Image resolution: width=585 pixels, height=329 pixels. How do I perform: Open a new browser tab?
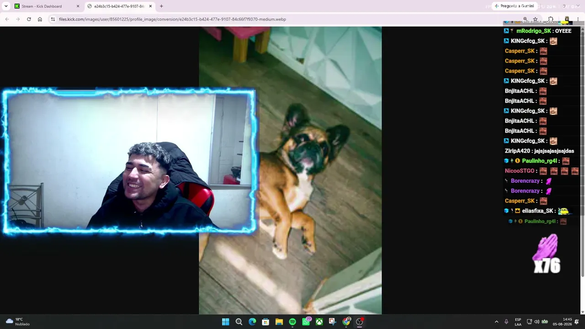coord(161,6)
